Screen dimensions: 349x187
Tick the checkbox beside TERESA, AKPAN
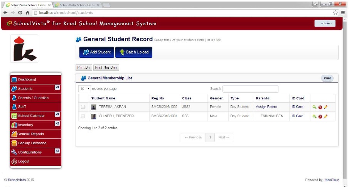click(83, 107)
